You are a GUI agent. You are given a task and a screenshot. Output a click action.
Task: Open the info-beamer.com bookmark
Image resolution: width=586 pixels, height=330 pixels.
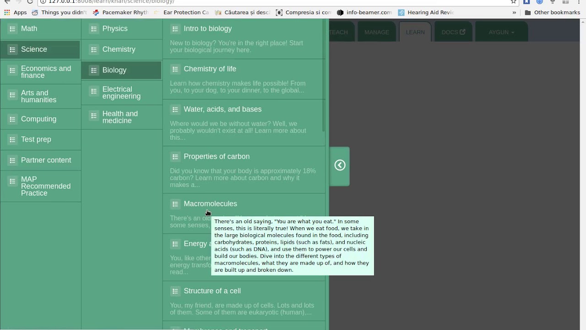pyautogui.click(x=364, y=12)
